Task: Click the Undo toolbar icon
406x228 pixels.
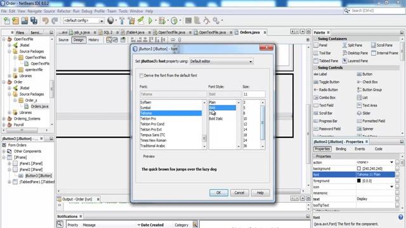Action: 46,20
